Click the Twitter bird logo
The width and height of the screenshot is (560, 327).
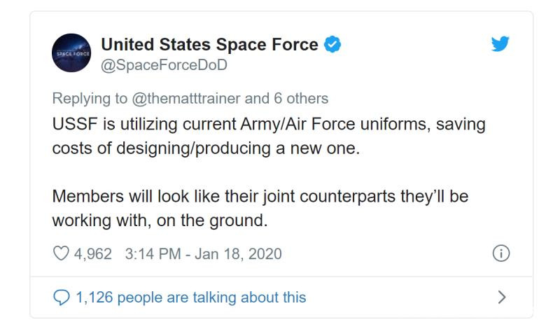coord(499,44)
